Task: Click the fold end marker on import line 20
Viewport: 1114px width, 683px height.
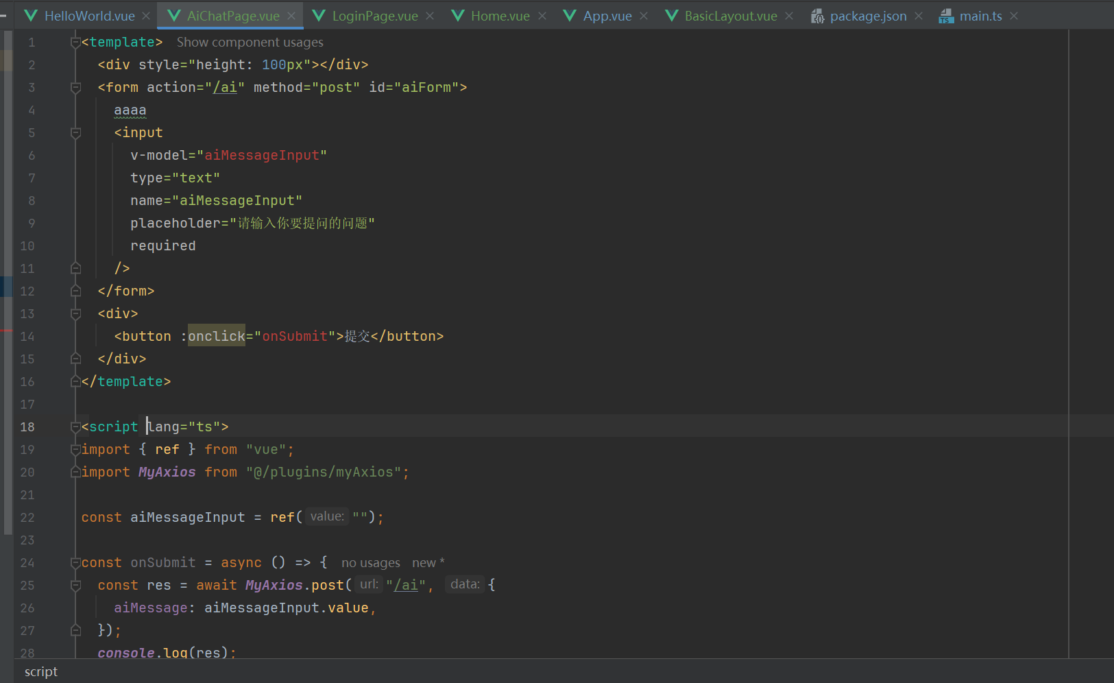Action: [75, 472]
